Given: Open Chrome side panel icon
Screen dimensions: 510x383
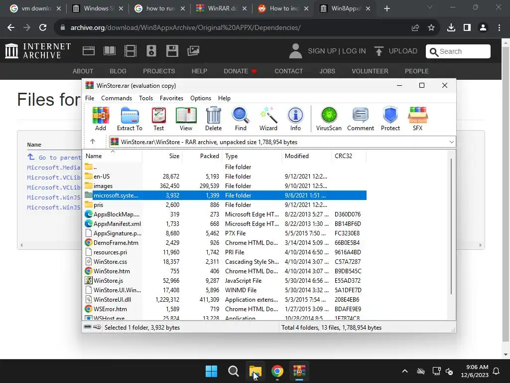Looking at the screenshot, I should point(467,28).
